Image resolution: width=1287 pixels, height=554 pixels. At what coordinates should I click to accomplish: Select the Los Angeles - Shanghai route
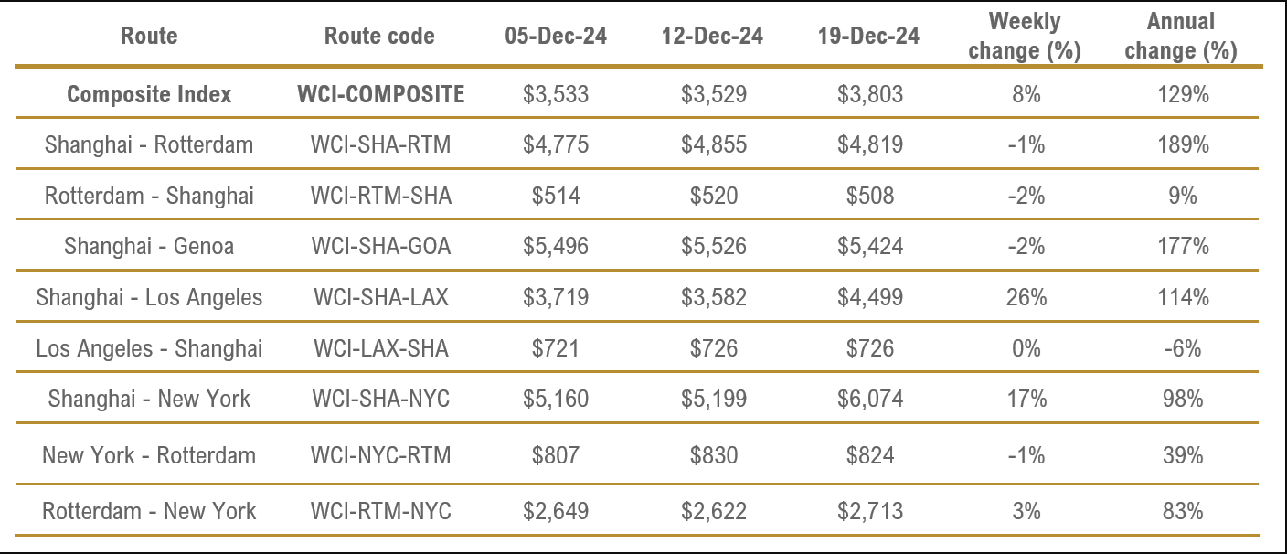pos(149,348)
